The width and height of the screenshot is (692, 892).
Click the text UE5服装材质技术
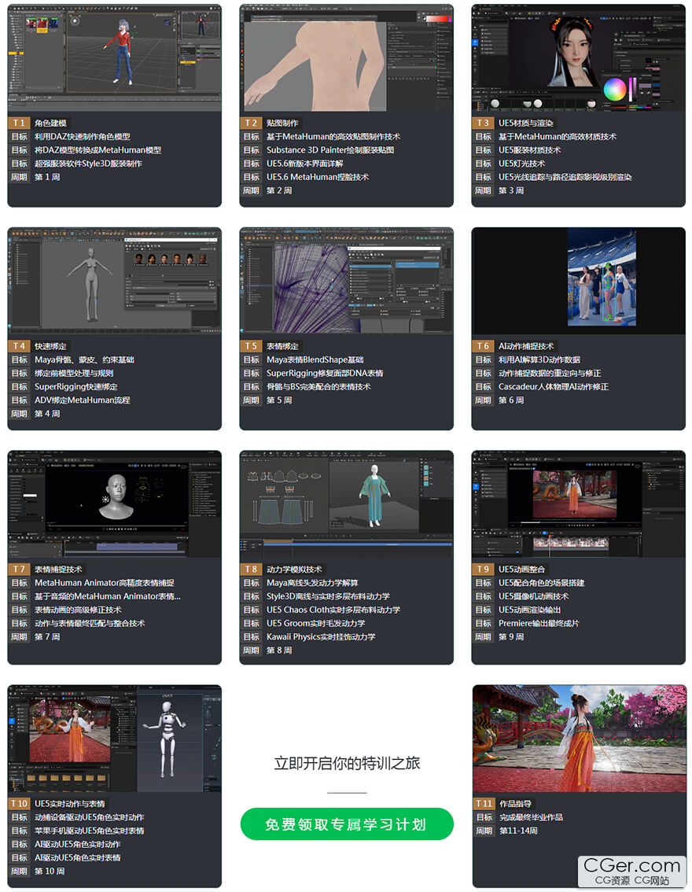pyautogui.click(x=530, y=150)
